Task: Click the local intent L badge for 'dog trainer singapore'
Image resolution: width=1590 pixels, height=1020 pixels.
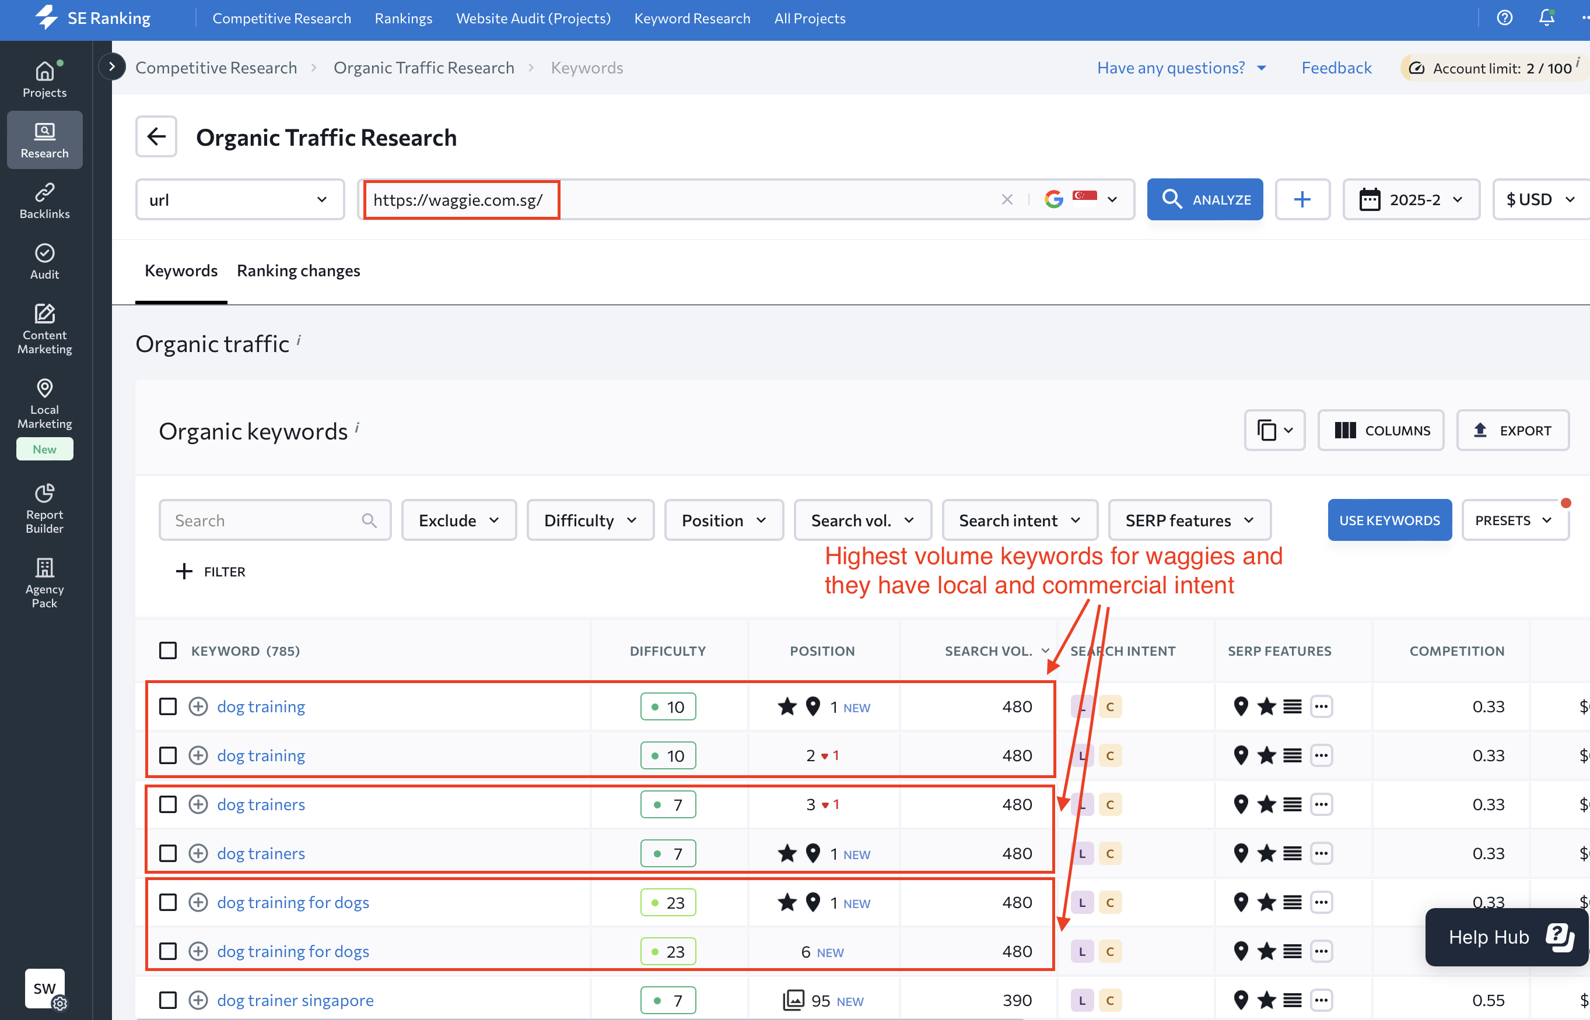Action: point(1083,1000)
